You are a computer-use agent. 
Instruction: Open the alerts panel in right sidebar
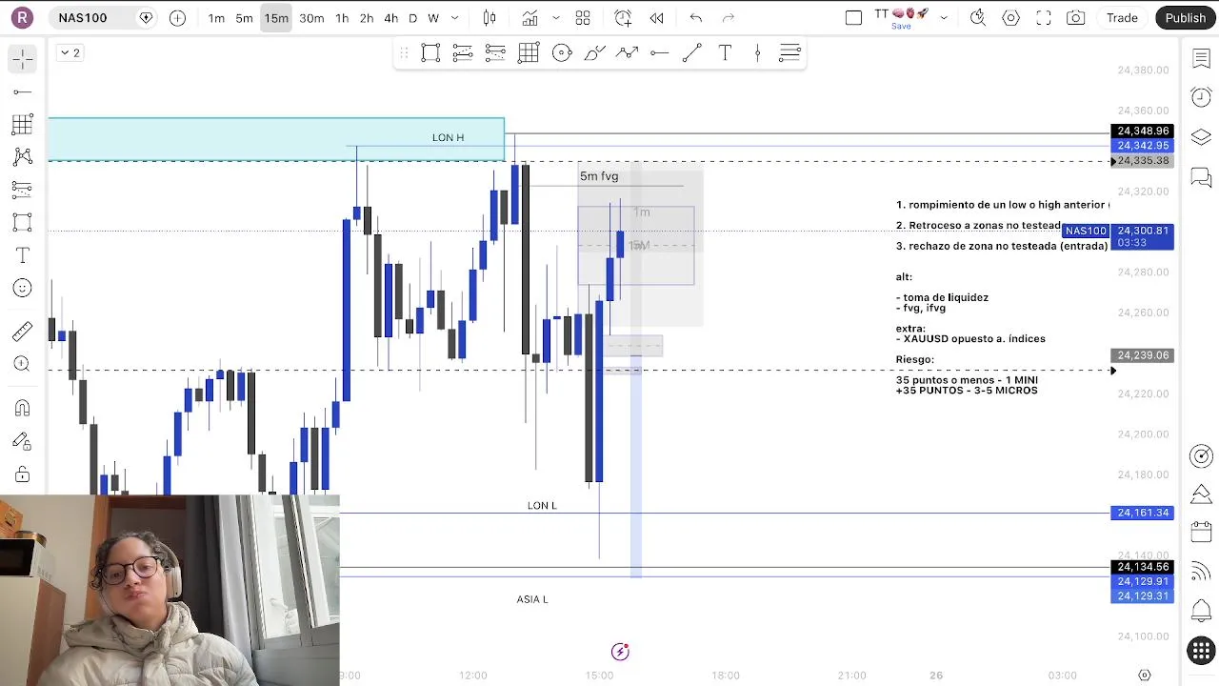[x=1201, y=97]
